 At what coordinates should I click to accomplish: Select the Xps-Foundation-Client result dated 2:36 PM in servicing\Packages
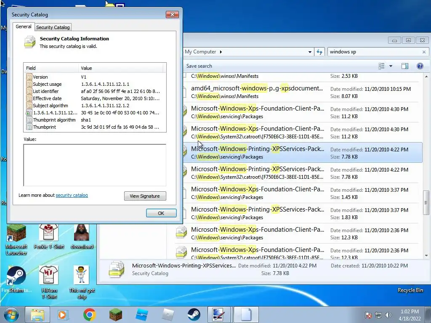(298, 233)
